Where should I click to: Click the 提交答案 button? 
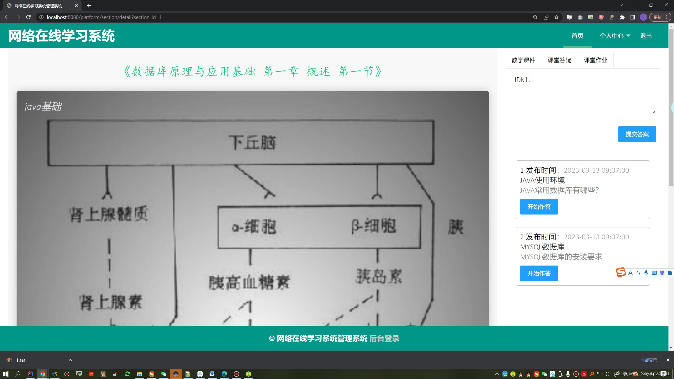click(x=637, y=134)
